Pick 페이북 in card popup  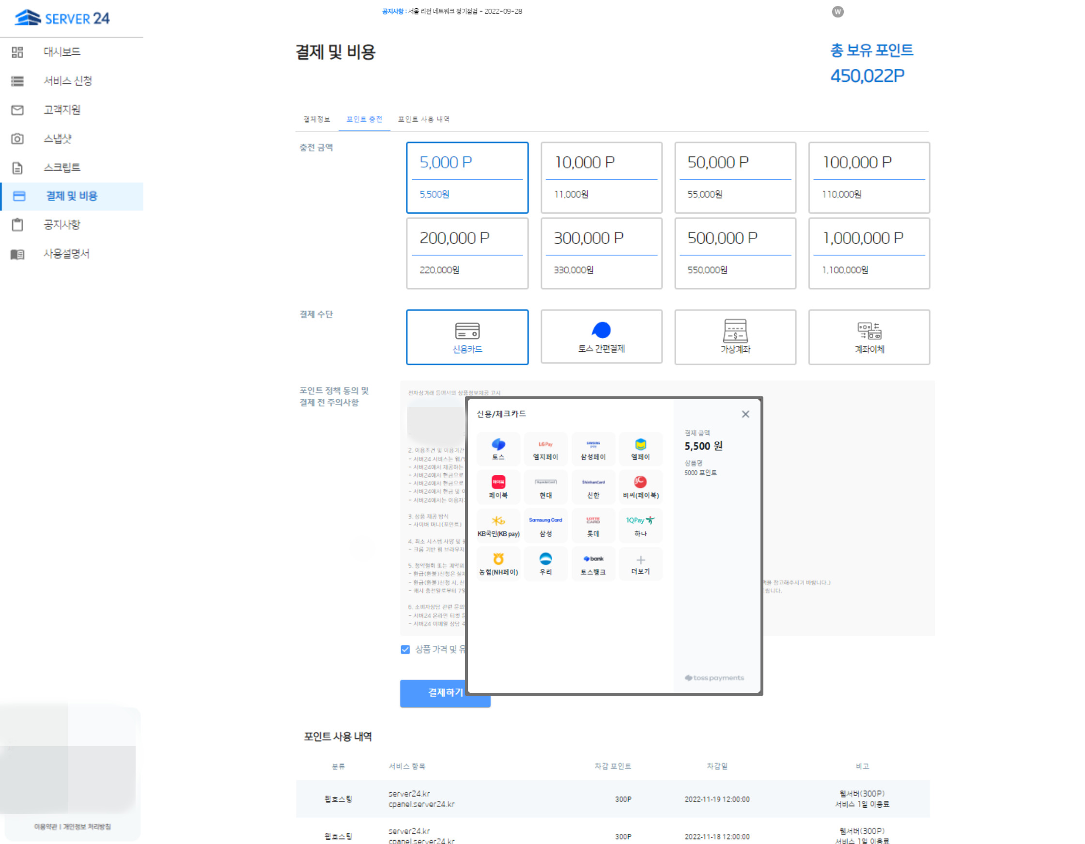click(x=498, y=487)
